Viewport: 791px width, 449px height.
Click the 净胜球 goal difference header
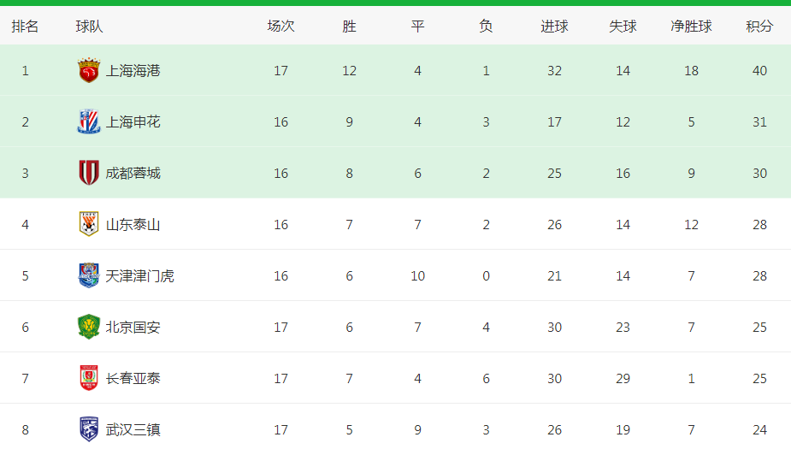691,27
